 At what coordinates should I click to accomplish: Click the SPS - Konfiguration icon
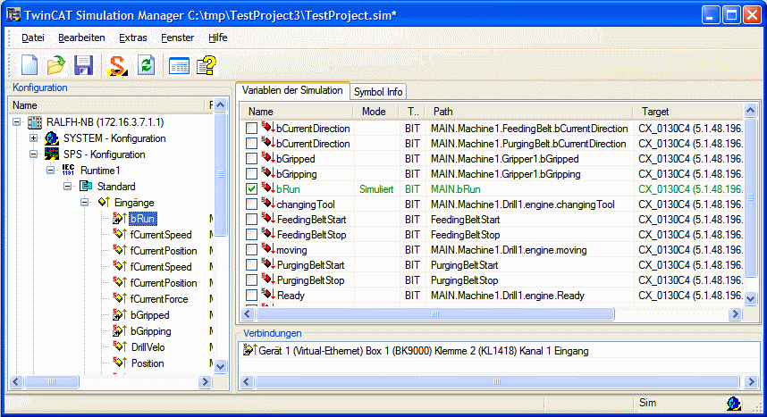(51, 154)
